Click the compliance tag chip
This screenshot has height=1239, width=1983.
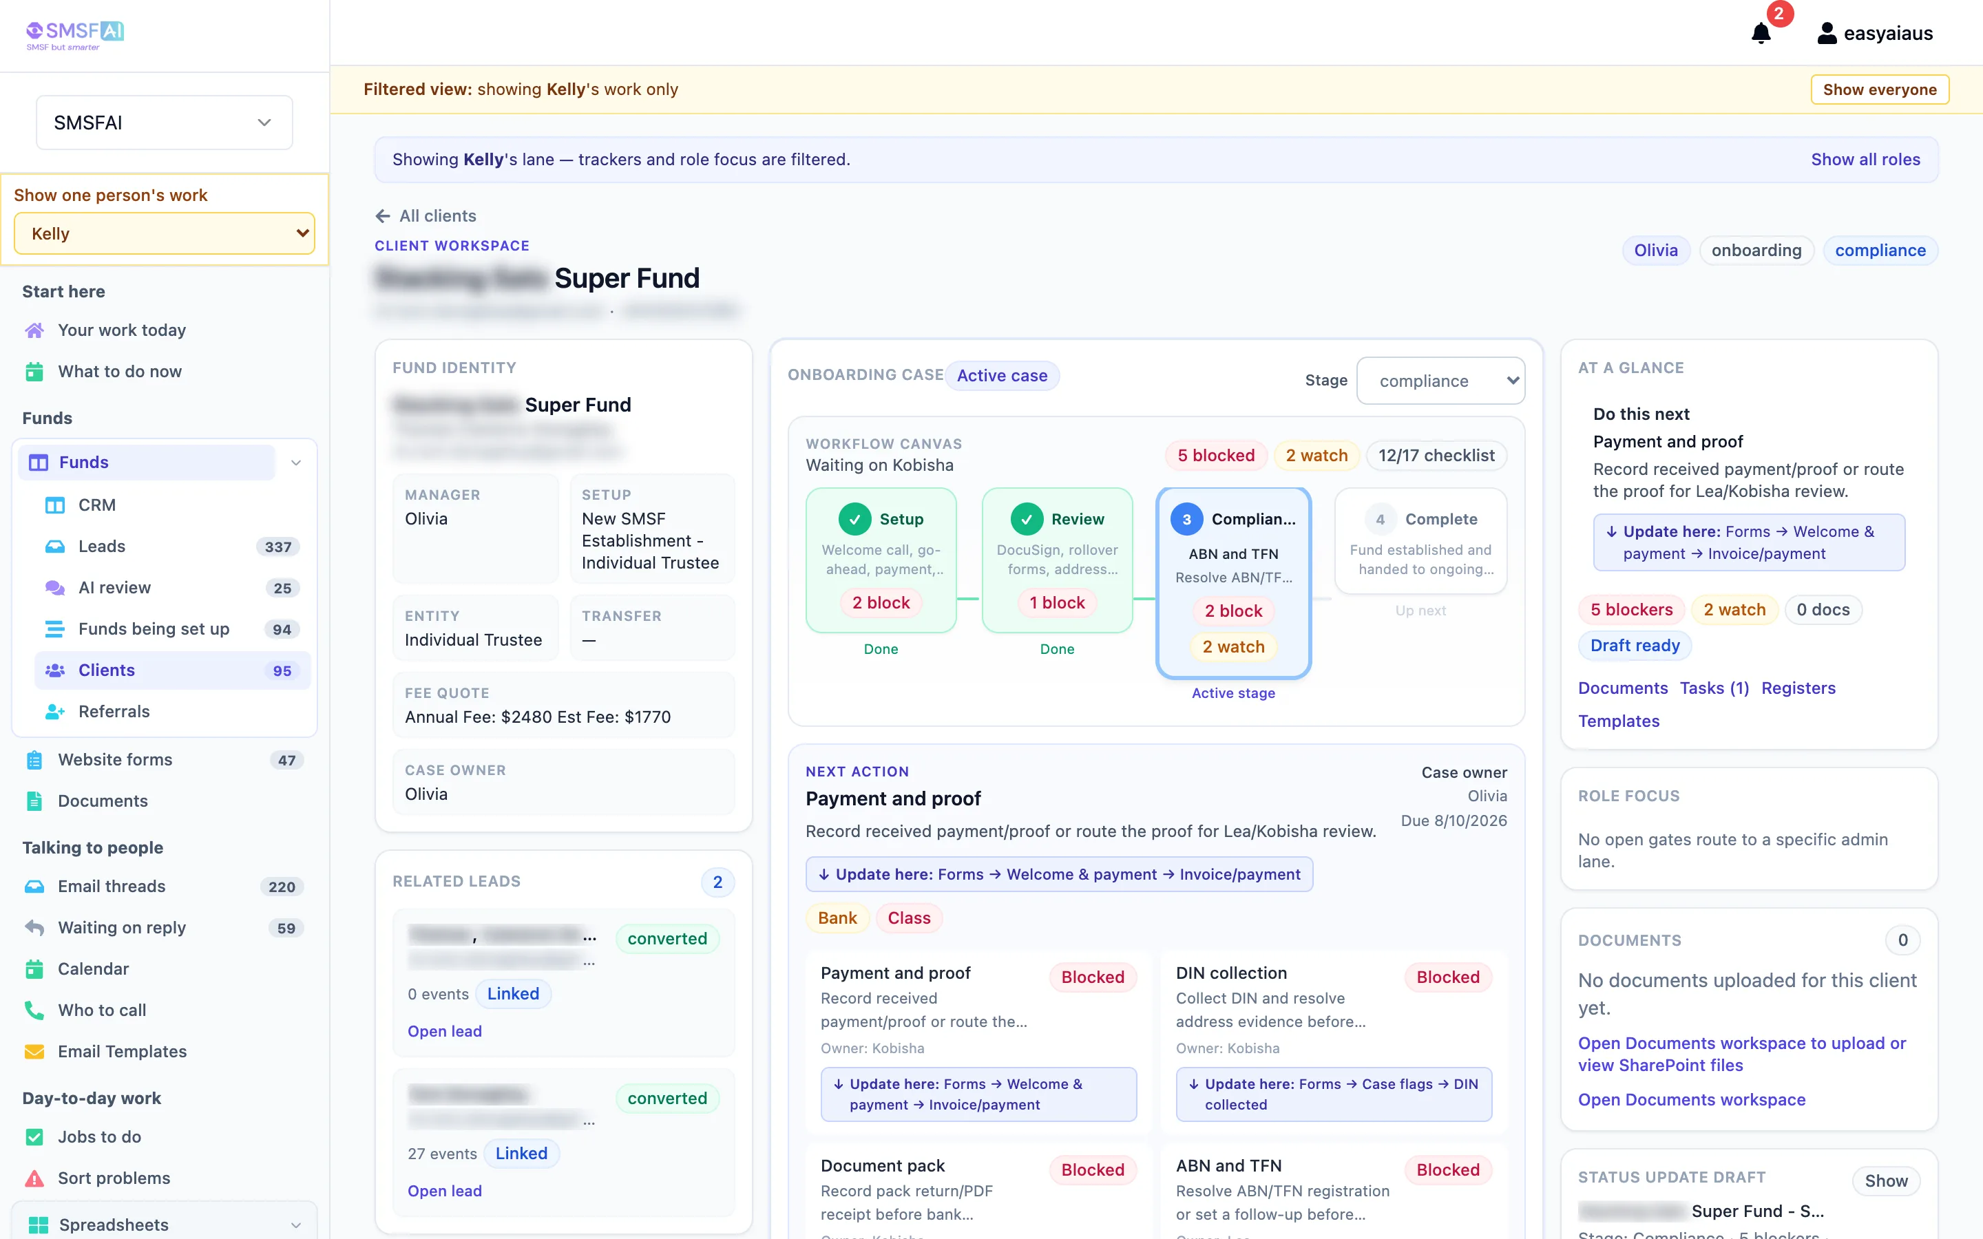tap(1880, 251)
